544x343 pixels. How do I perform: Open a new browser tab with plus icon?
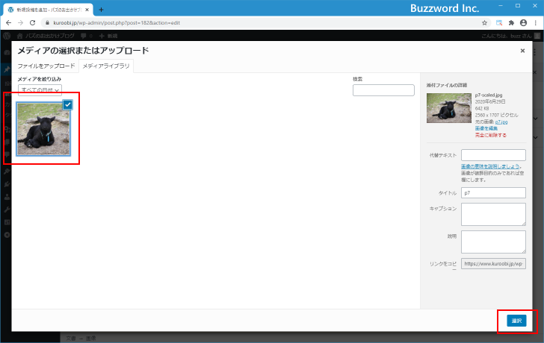click(101, 9)
